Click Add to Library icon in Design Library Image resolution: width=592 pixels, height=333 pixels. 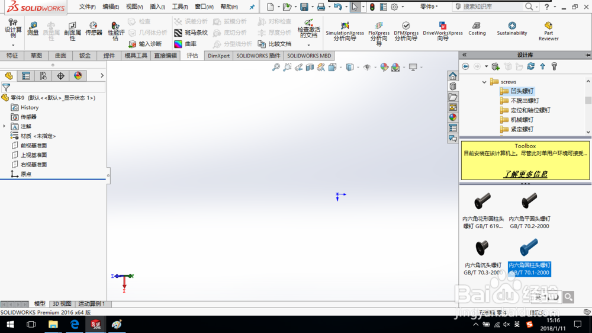click(496, 66)
